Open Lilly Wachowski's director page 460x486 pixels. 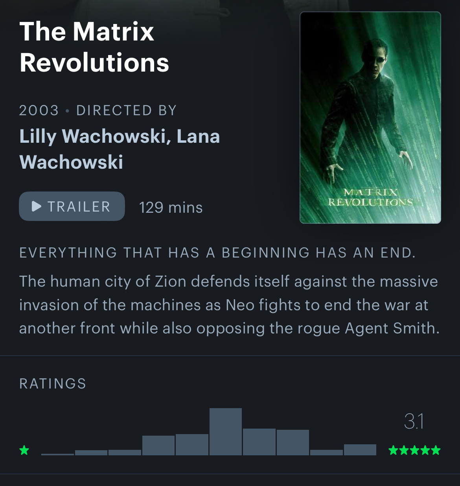point(92,136)
